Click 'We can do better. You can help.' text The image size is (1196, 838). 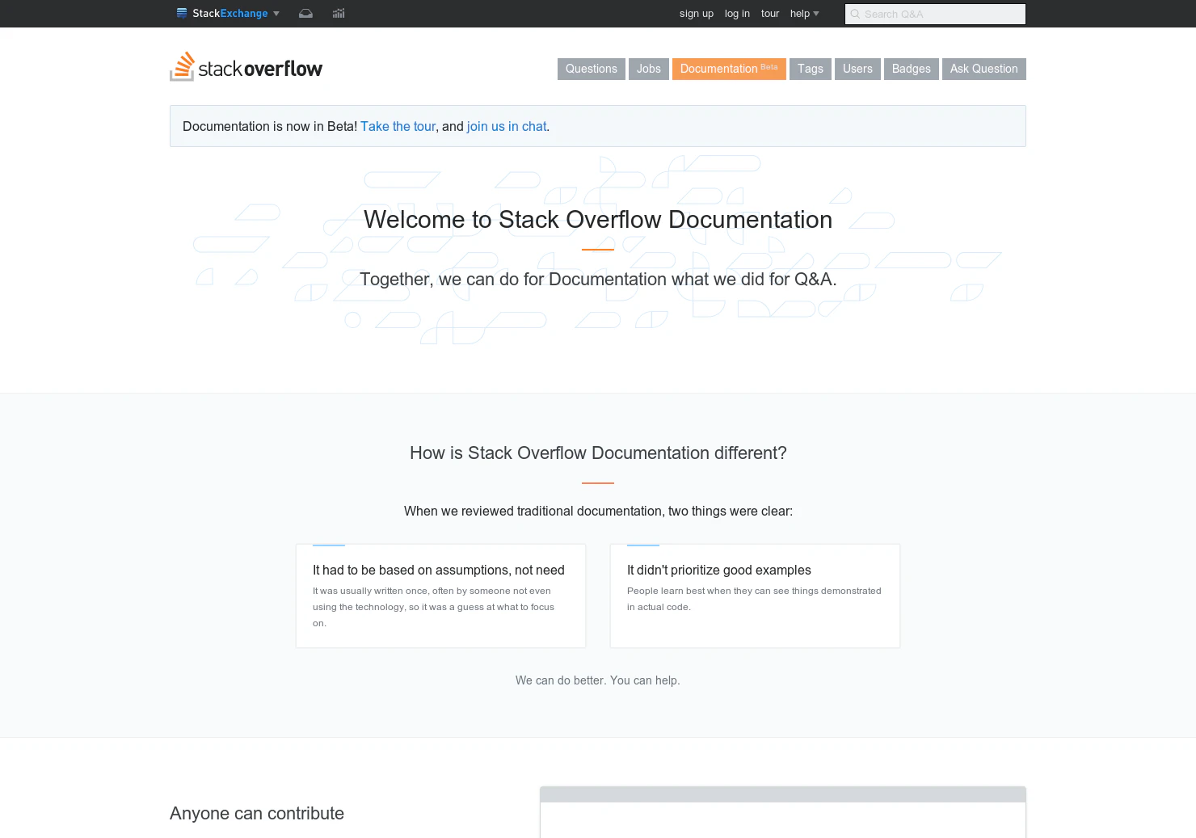click(598, 680)
